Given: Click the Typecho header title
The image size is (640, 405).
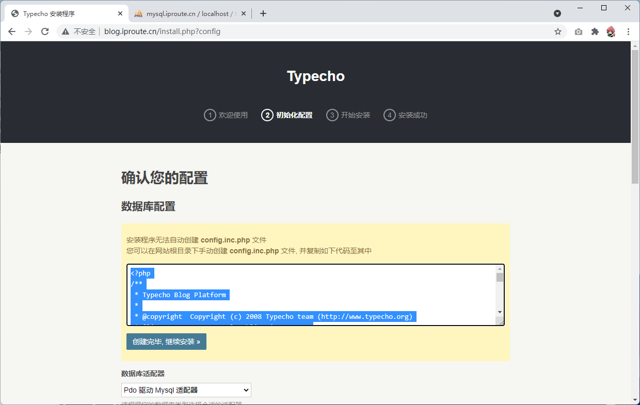Looking at the screenshot, I should 316,76.
